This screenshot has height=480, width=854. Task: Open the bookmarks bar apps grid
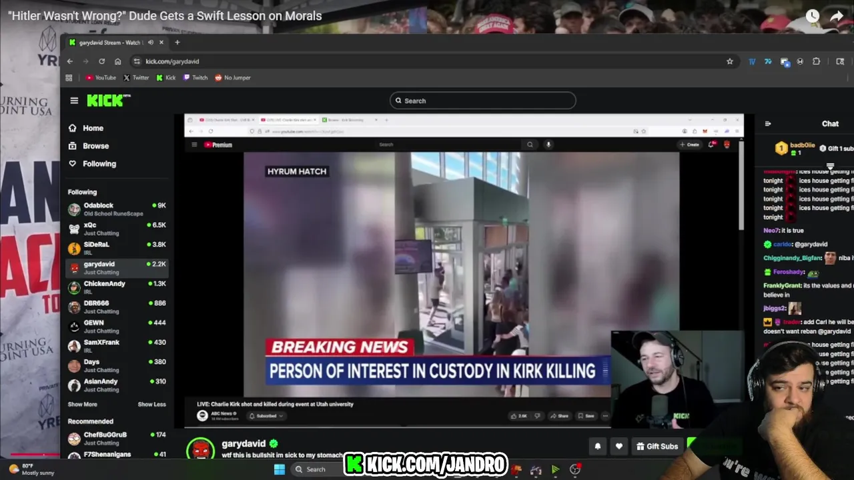pos(69,78)
